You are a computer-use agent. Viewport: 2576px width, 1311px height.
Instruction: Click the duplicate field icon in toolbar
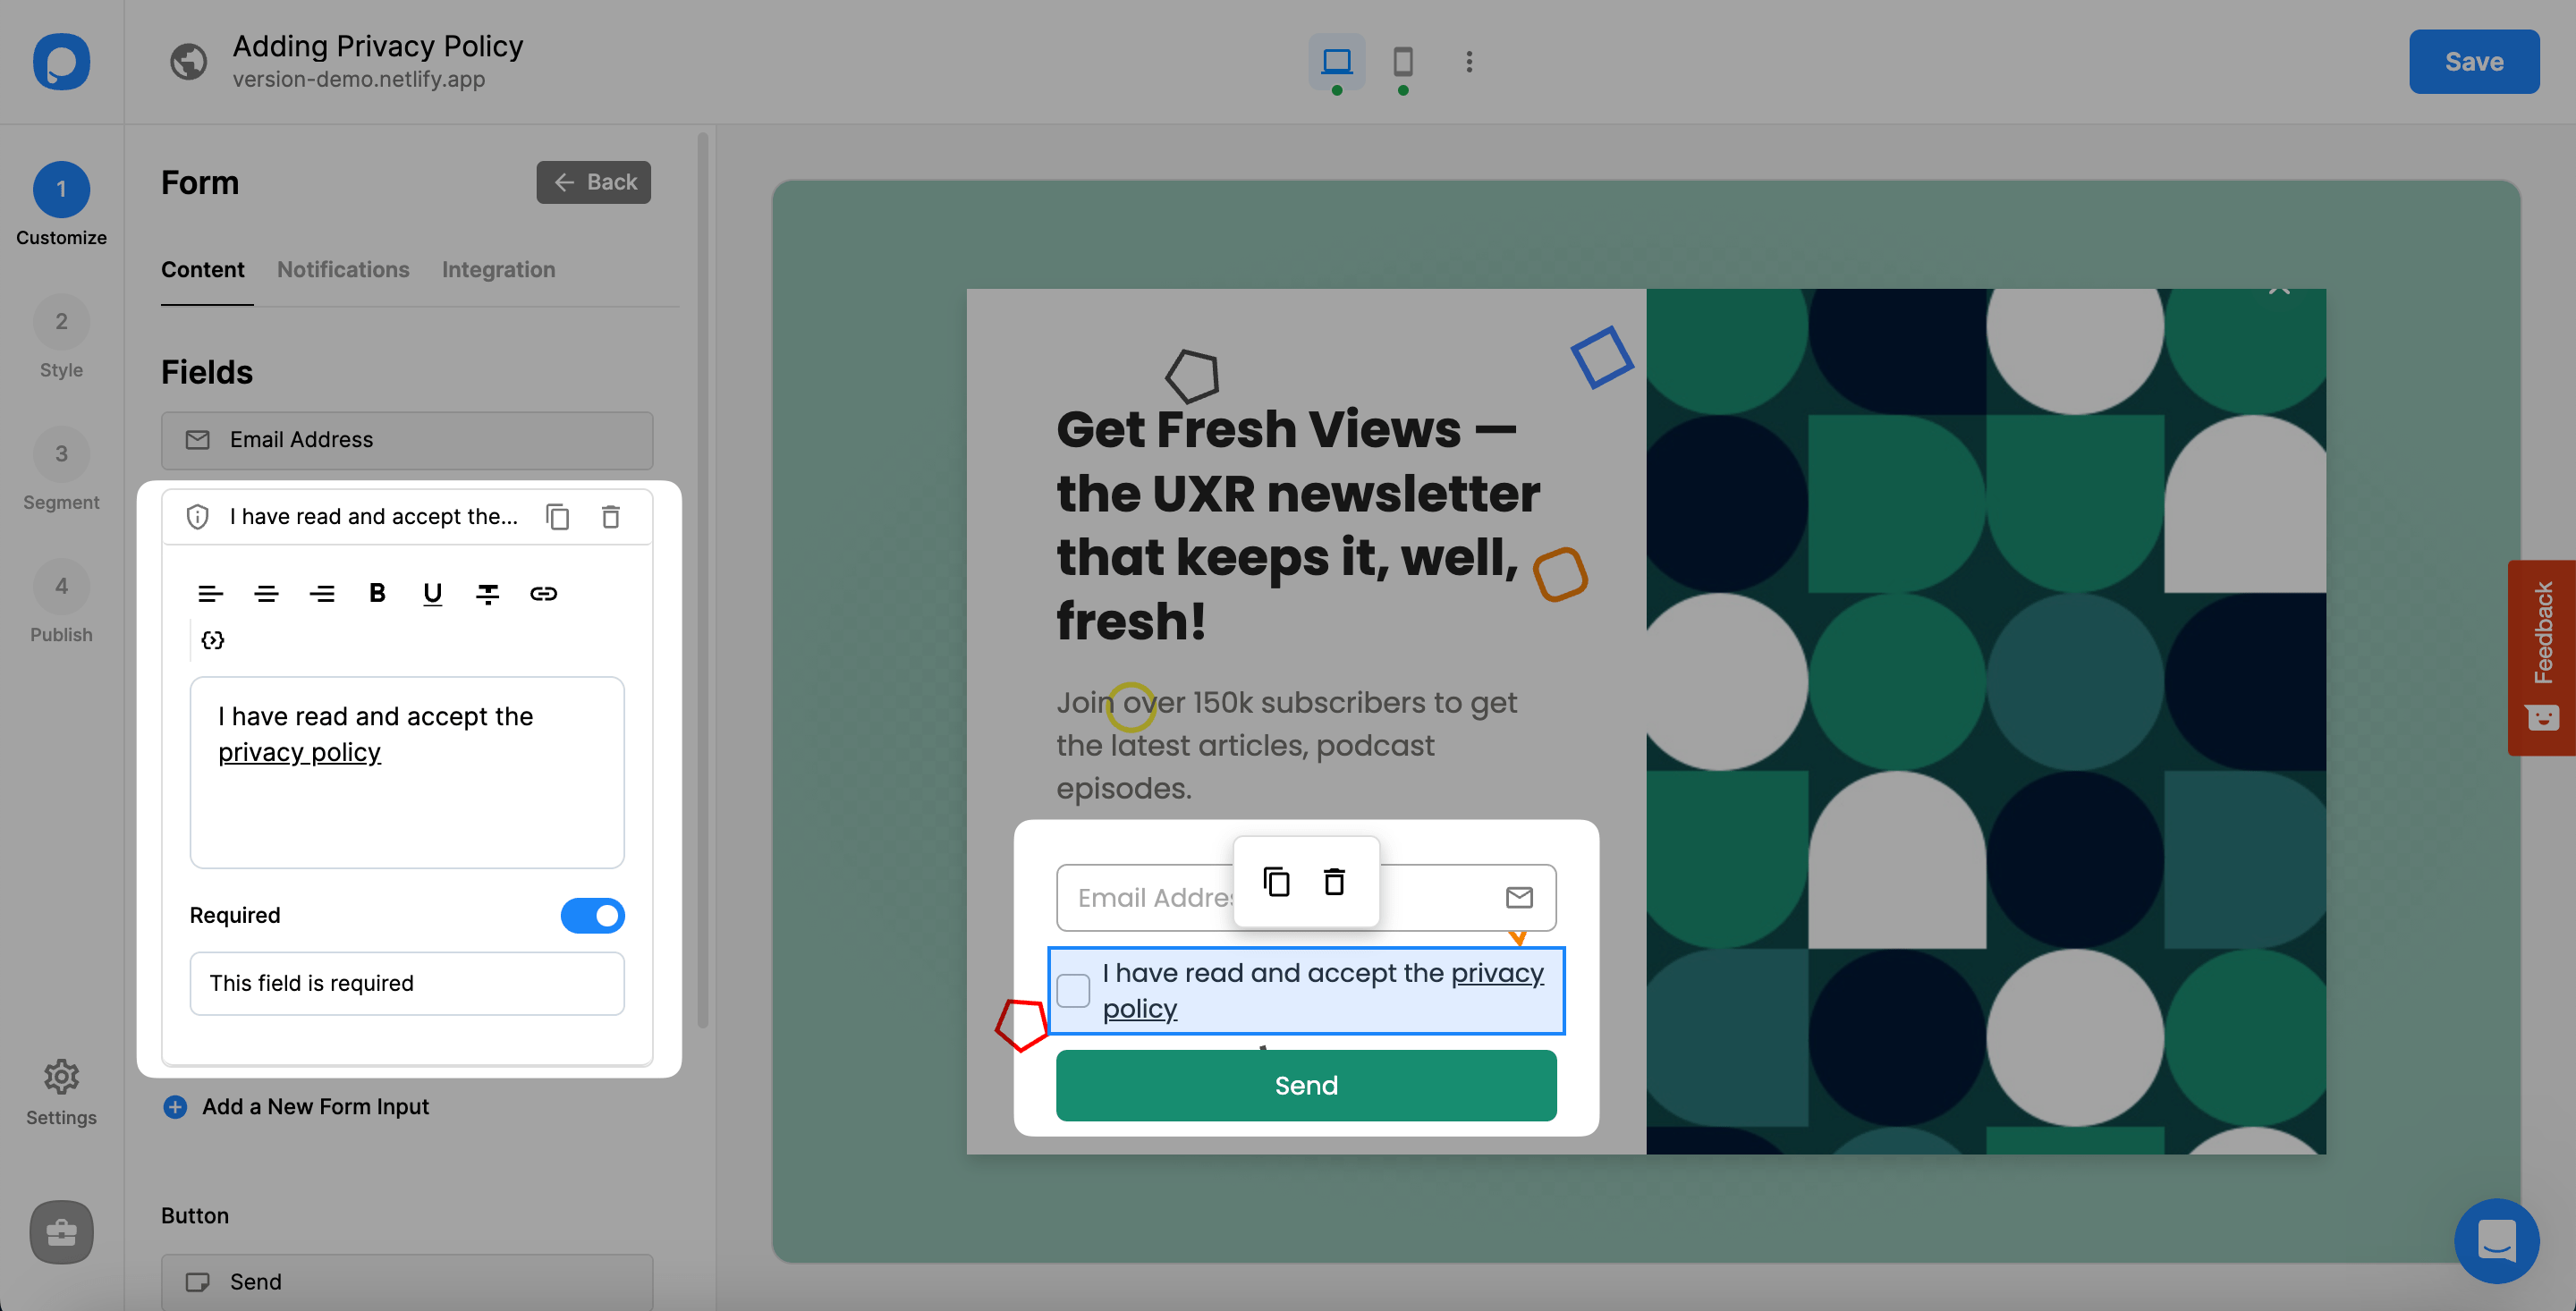point(556,515)
